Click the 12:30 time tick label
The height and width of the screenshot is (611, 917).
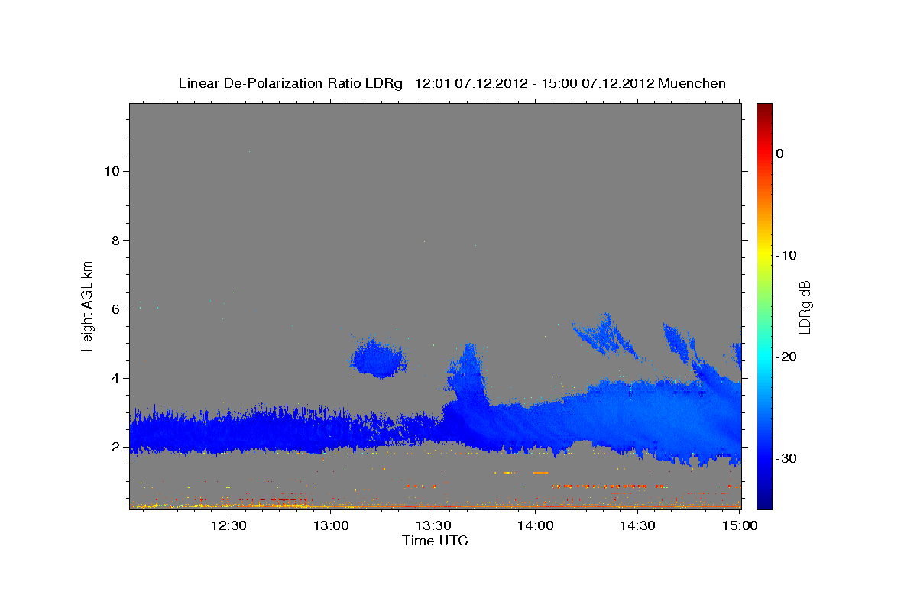click(x=228, y=525)
